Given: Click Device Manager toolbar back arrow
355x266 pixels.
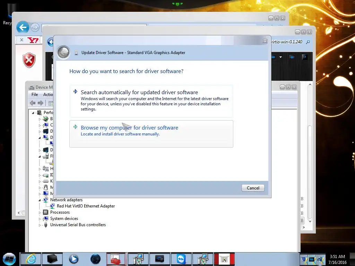Looking at the screenshot, I should point(33,103).
